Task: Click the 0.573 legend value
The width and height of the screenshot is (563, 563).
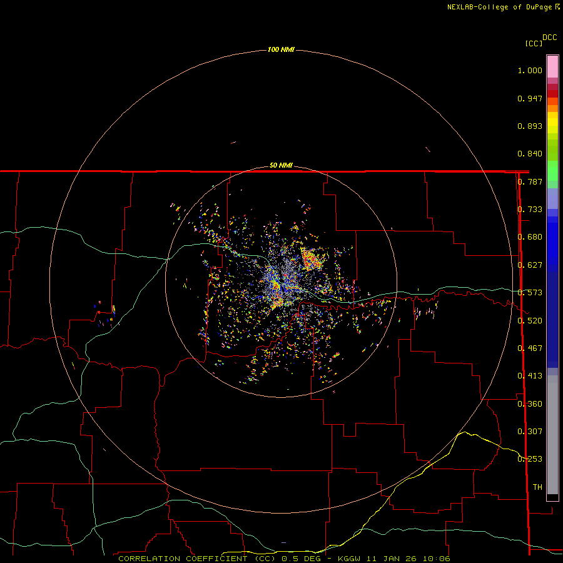Action: 530,293
